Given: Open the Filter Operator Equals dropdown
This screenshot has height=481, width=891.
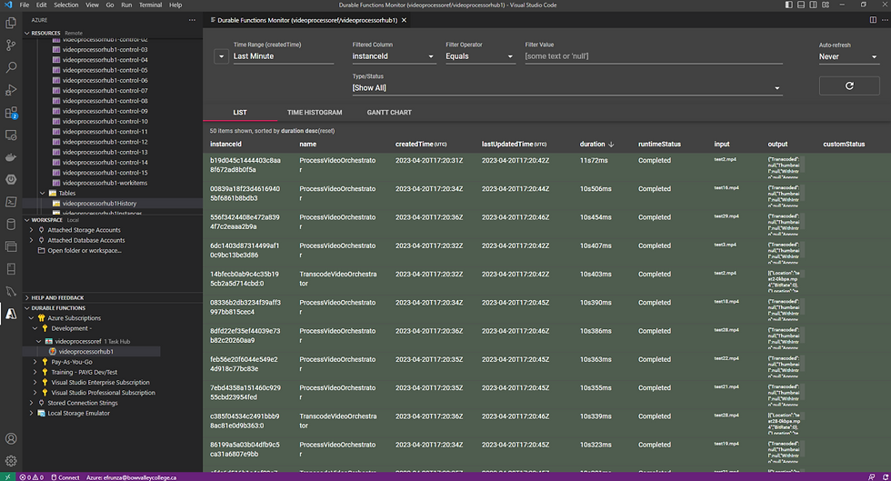Looking at the screenshot, I should click(480, 56).
